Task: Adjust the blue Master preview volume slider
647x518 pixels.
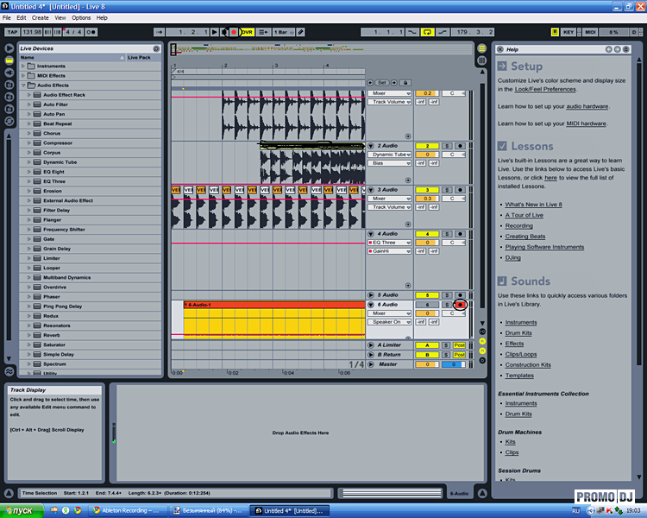Action: 454,364
